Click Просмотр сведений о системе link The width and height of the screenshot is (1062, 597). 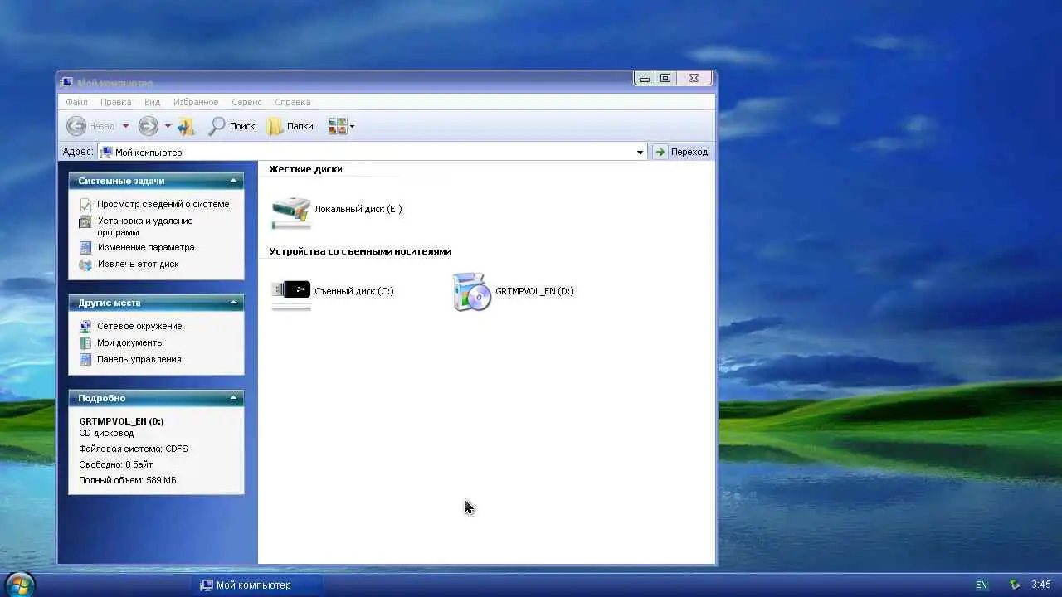coord(163,204)
